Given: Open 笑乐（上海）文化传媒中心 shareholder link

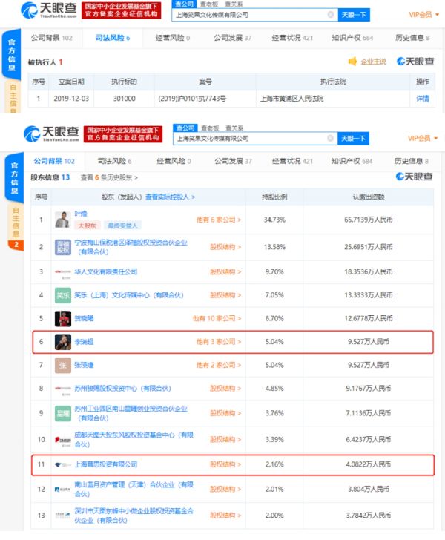Looking at the screenshot, I should (x=129, y=295).
